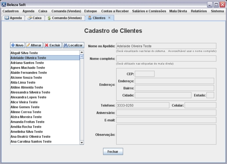Click the Localizar button with binoculars
Screen dimensions: 227x164
coord(73,45)
